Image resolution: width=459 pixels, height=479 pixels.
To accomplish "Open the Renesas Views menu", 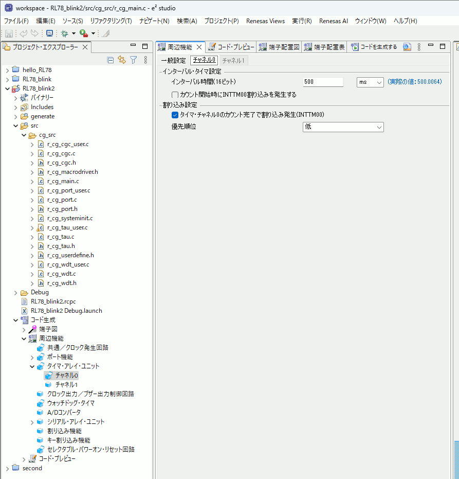I will pos(266,21).
